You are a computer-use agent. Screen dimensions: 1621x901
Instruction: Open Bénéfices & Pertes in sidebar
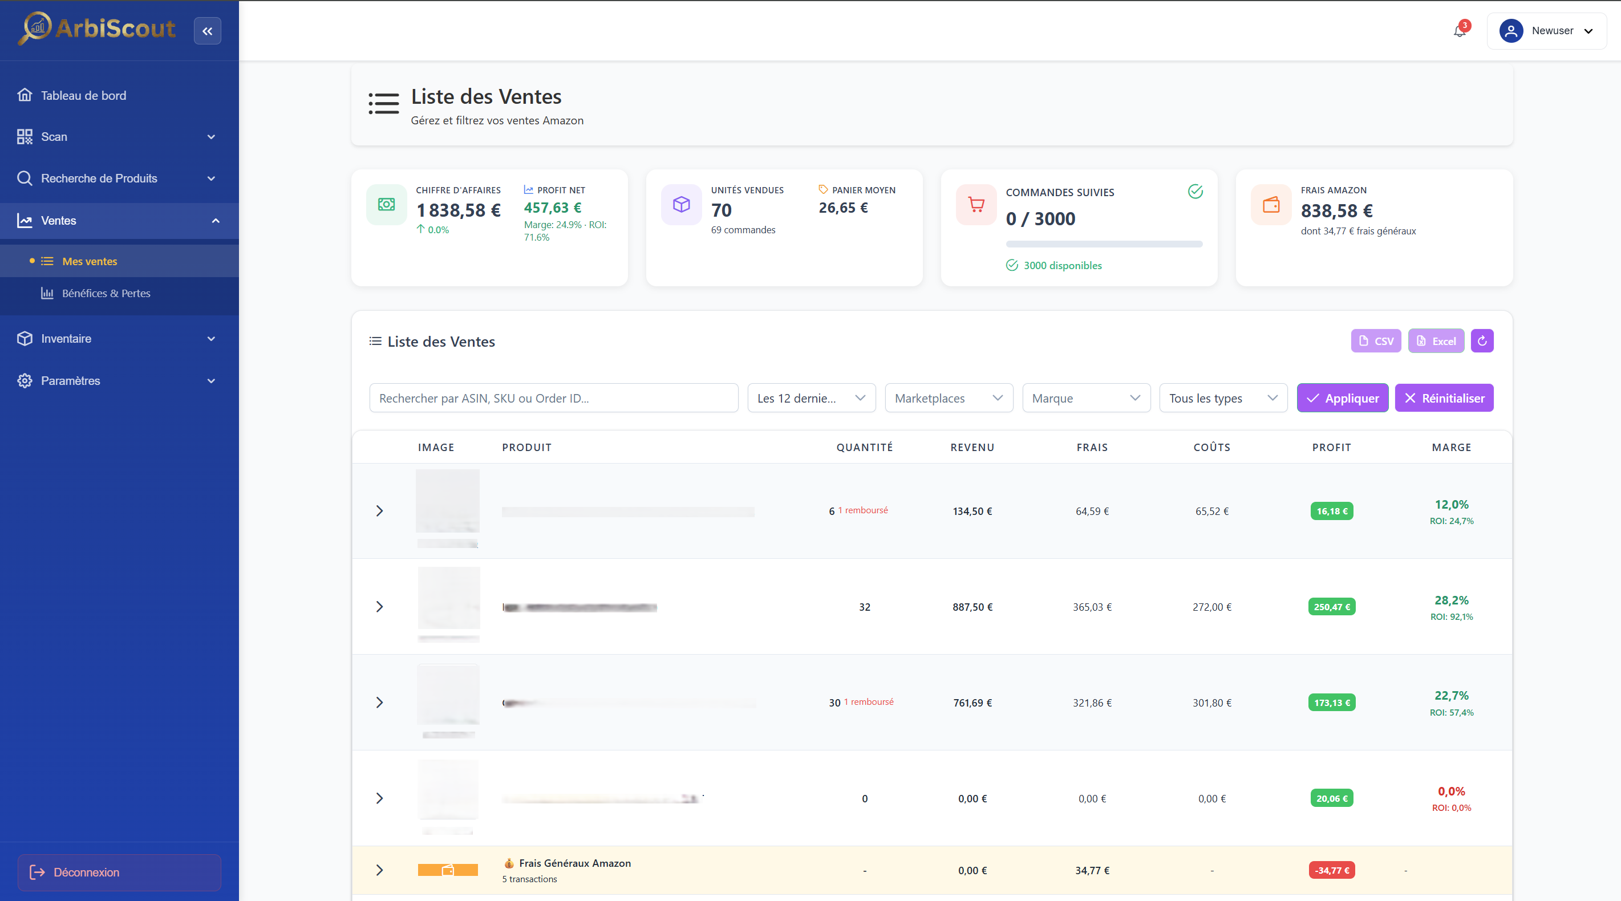pos(106,293)
